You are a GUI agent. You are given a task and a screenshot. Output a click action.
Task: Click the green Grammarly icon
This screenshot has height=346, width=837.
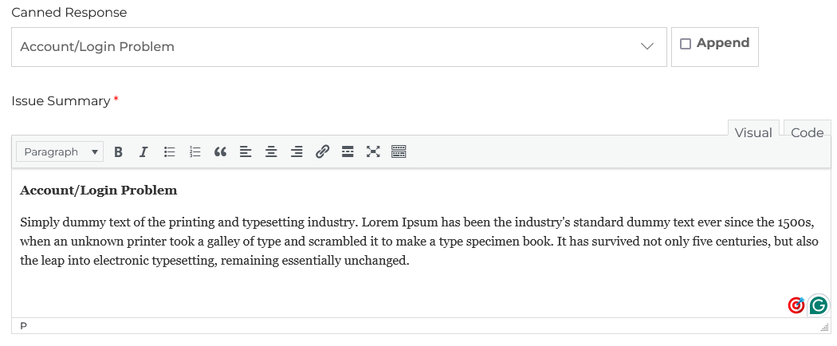tap(818, 305)
